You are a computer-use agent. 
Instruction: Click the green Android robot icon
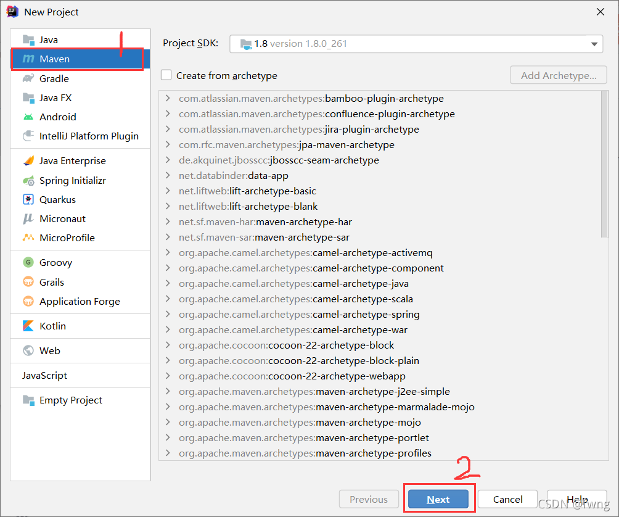[28, 117]
